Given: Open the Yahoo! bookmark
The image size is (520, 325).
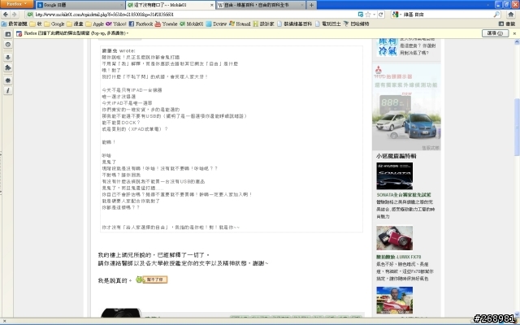Looking at the screenshot, I should point(116,24).
